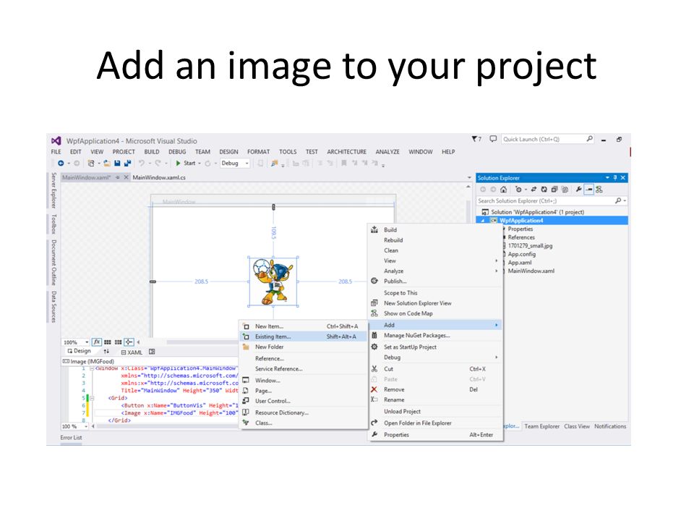
Task: Click the Open File folder icon
Action: (x=107, y=164)
